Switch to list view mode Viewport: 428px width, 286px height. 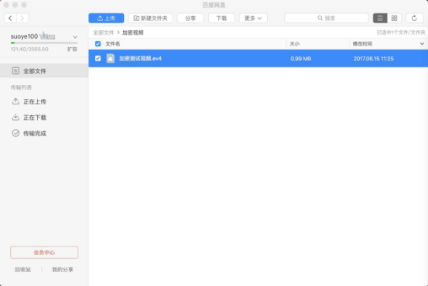pos(380,19)
